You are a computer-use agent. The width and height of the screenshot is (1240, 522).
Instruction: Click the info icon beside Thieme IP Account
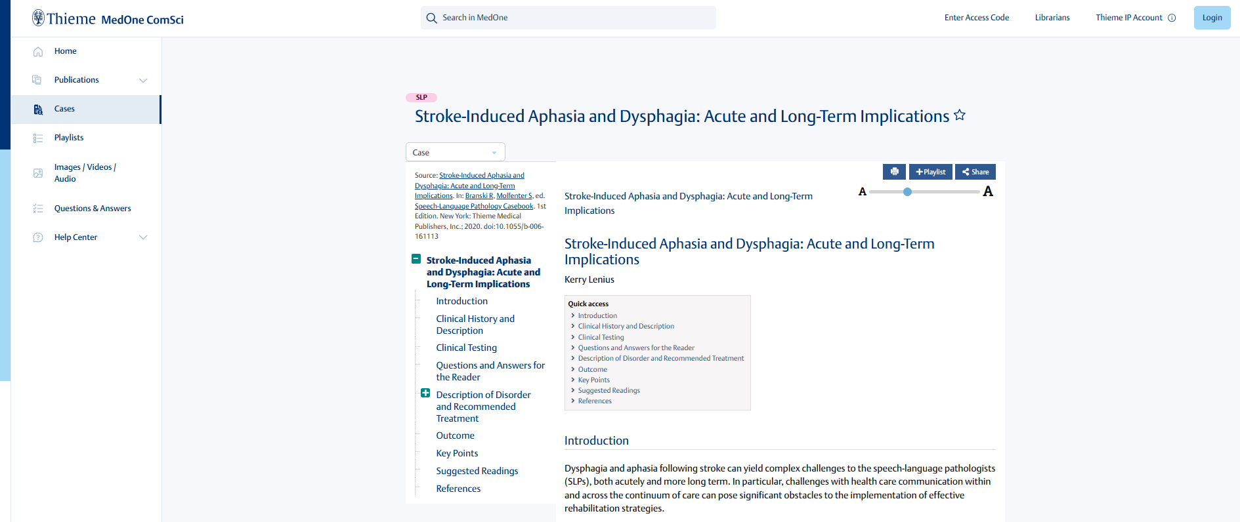click(x=1172, y=18)
